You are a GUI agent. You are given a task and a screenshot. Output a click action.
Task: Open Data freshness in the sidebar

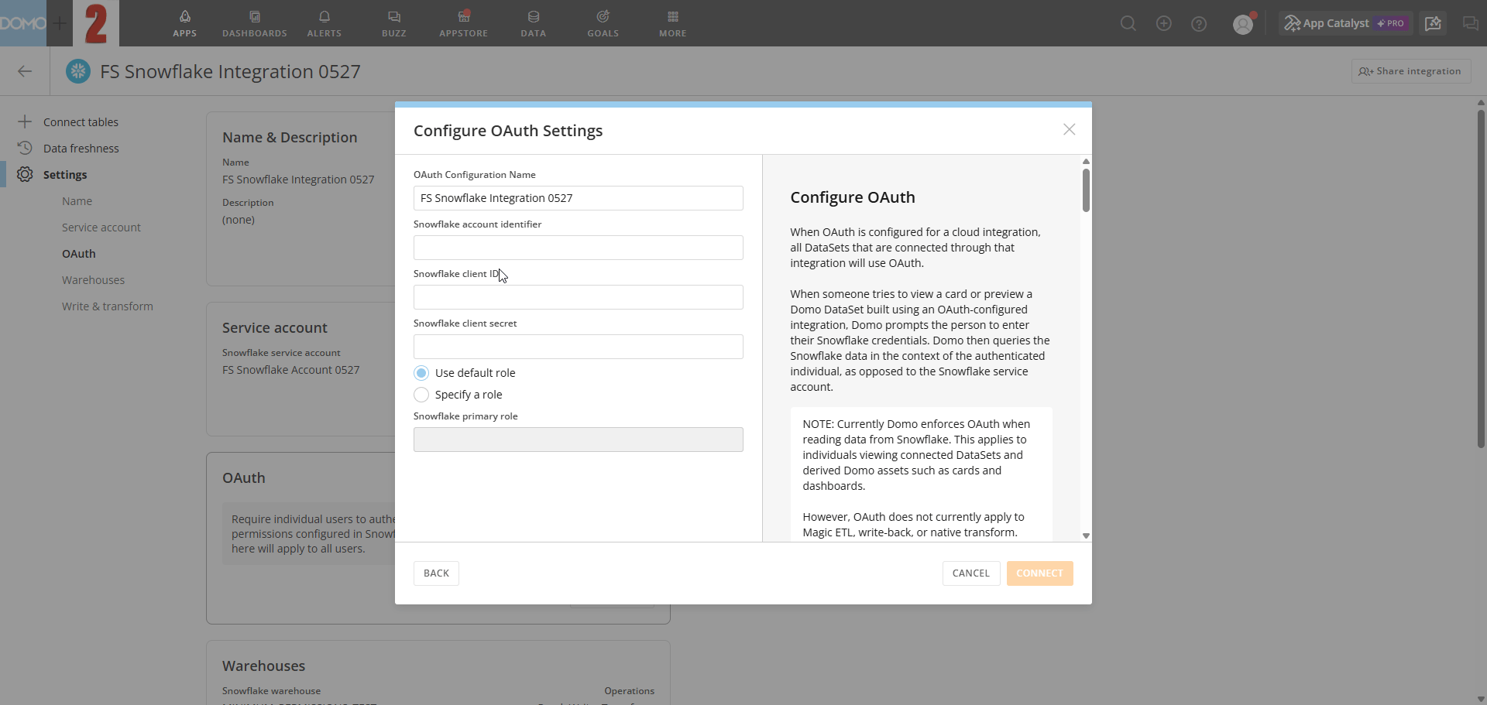(x=81, y=149)
